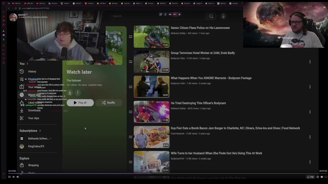Reload the browser page
Image resolution: width=328 pixels, height=184 pixels.
16,8
